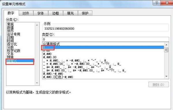Select G/通用格式 in type list
The image size is (173, 110).
[51, 44]
